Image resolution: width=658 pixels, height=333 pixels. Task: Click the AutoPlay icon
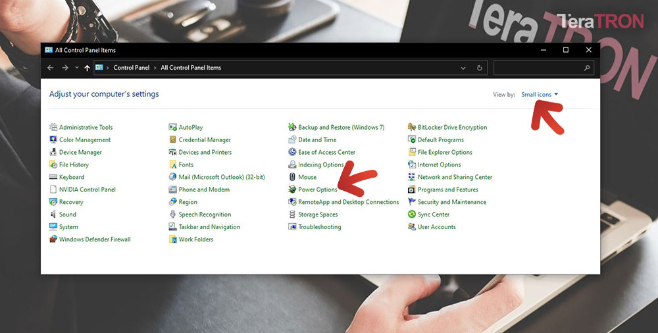pos(172,127)
